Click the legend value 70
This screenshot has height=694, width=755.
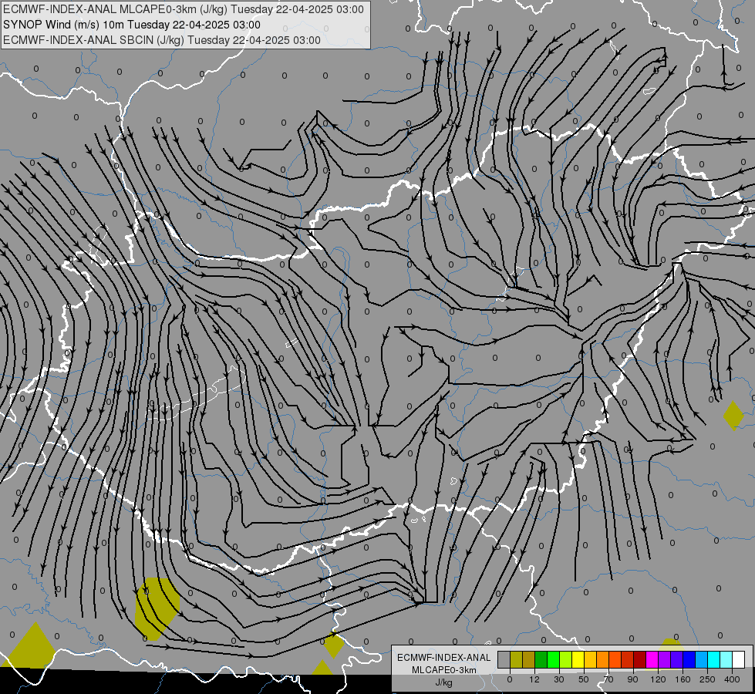pyautogui.click(x=608, y=679)
